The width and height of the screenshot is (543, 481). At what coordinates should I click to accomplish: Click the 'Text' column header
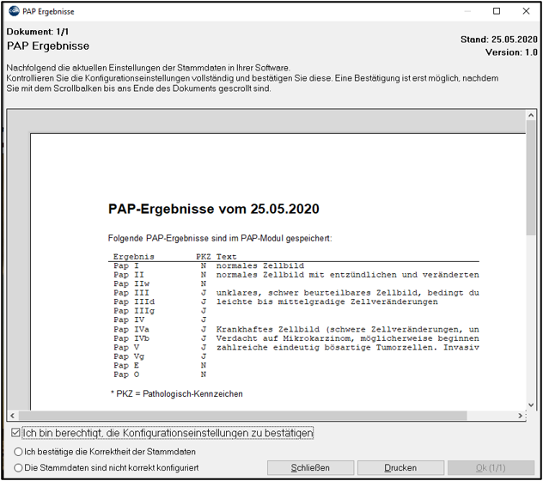pyautogui.click(x=227, y=257)
